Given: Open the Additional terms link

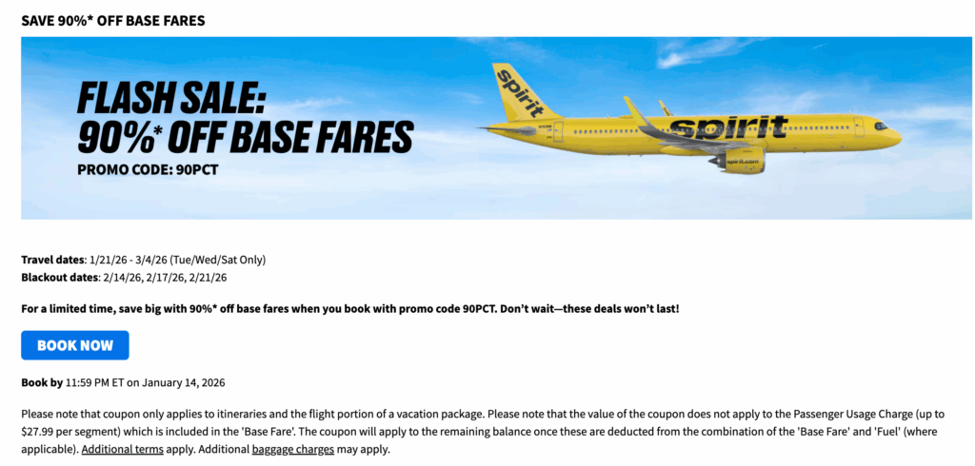Looking at the screenshot, I should coord(122,449).
